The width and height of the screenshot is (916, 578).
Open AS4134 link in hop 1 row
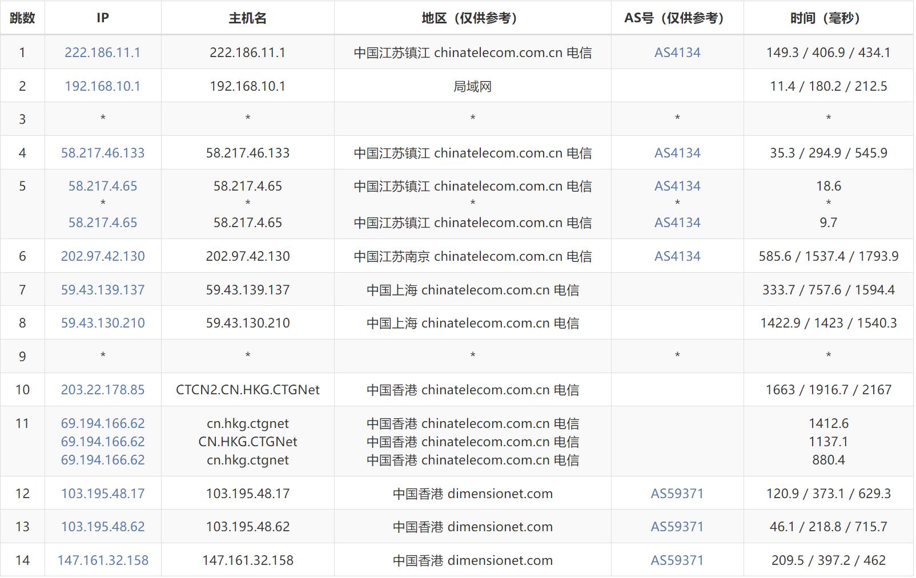pyautogui.click(x=677, y=52)
